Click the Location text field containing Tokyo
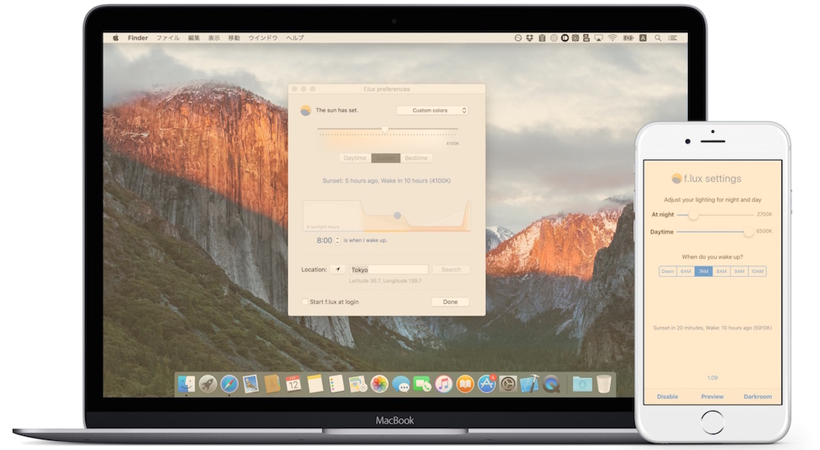 [x=389, y=269]
